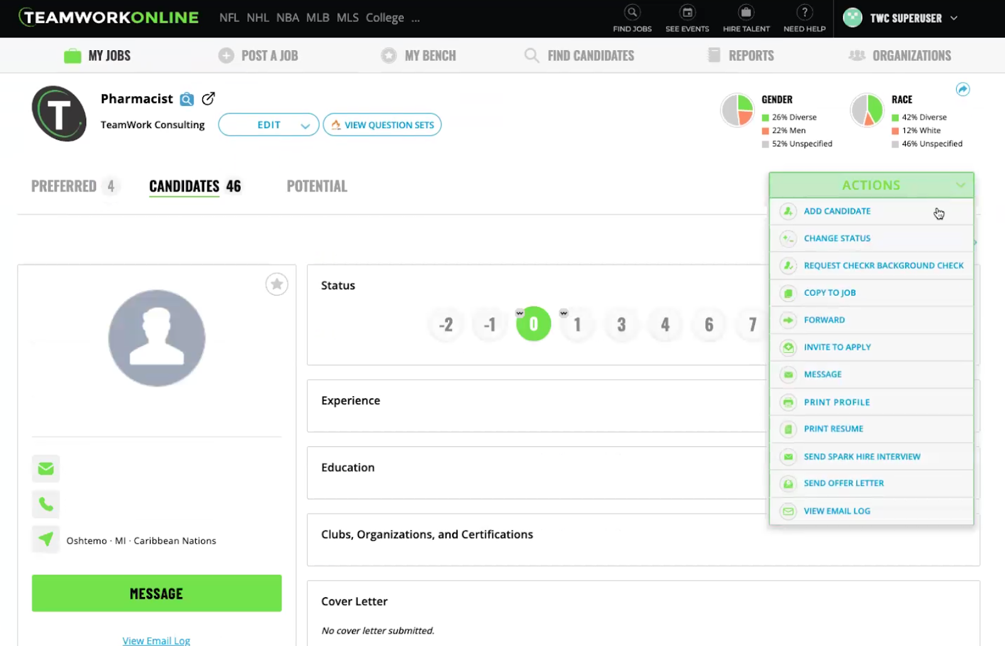1005x646 pixels.
Task: Switch to the Preferred tab
Action: [74, 186]
